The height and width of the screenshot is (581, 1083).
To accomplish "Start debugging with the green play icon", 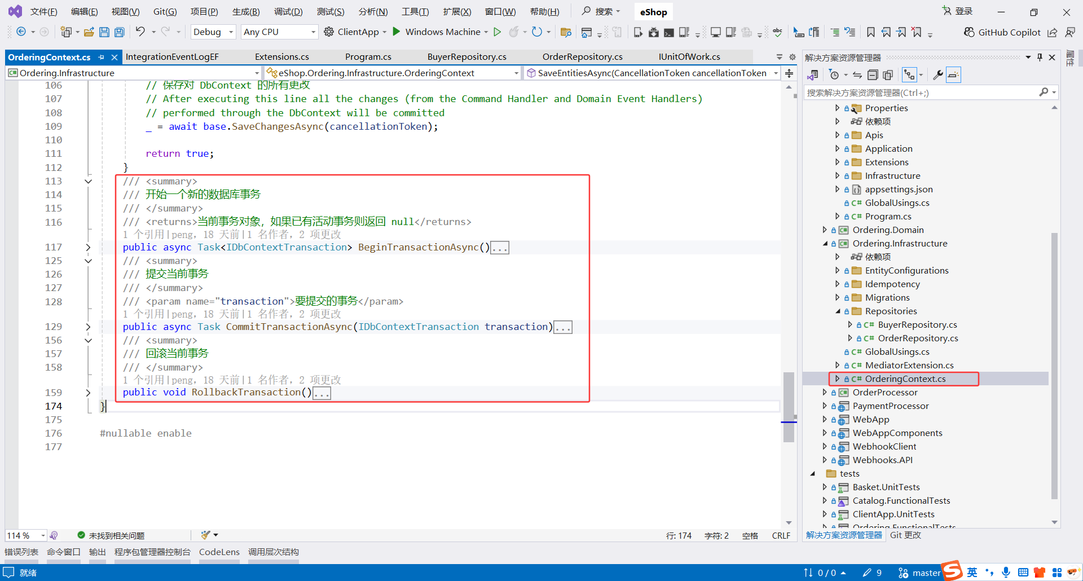I will tap(397, 32).
